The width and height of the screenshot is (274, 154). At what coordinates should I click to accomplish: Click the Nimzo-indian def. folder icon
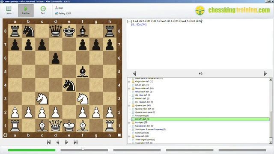133,89
